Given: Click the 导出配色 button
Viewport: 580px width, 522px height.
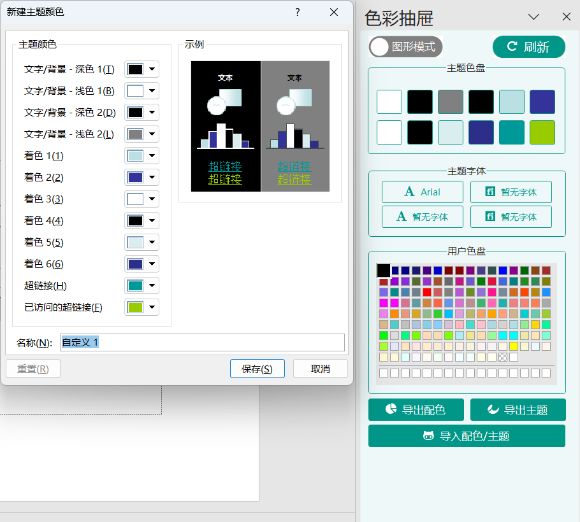Looking at the screenshot, I should [416, 409].
